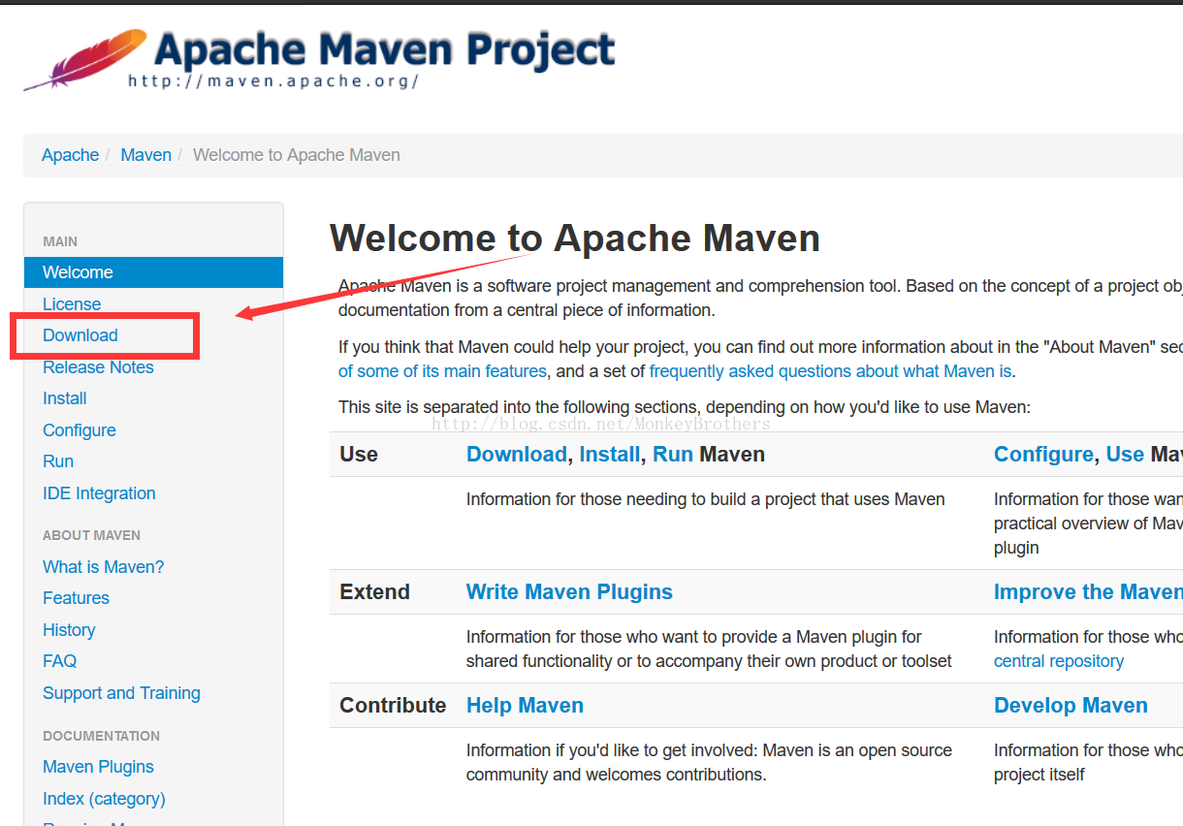
Task: Go to Apache in breadcrumb
Action: 71,155
